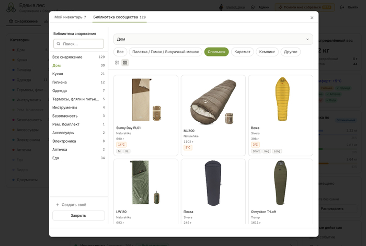The height and width of the screenshot is (246, 366).
Task: Select Гигиена category in library sidebar
Action: click(78, 82)
